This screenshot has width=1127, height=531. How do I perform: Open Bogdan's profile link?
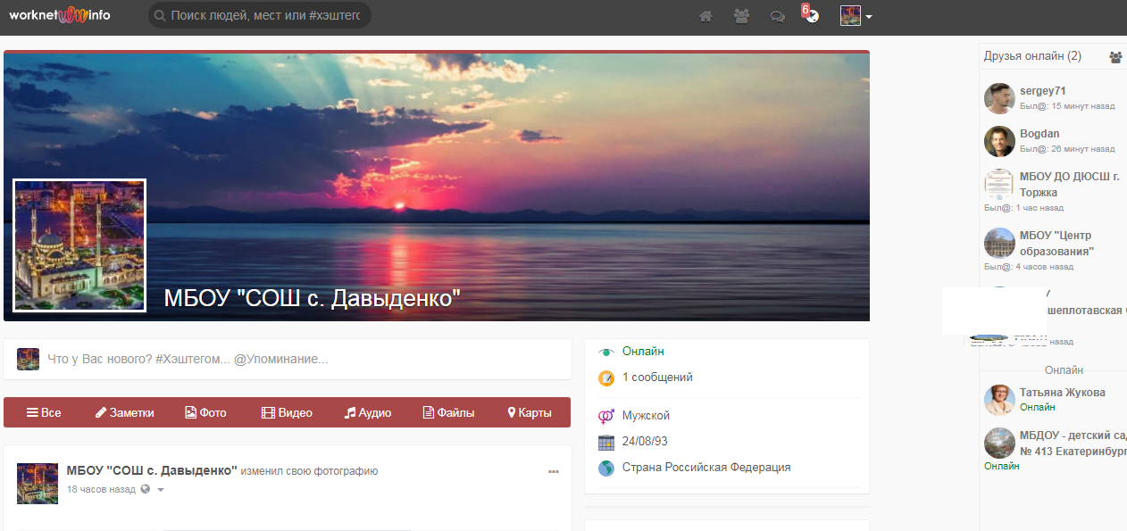1039,134
